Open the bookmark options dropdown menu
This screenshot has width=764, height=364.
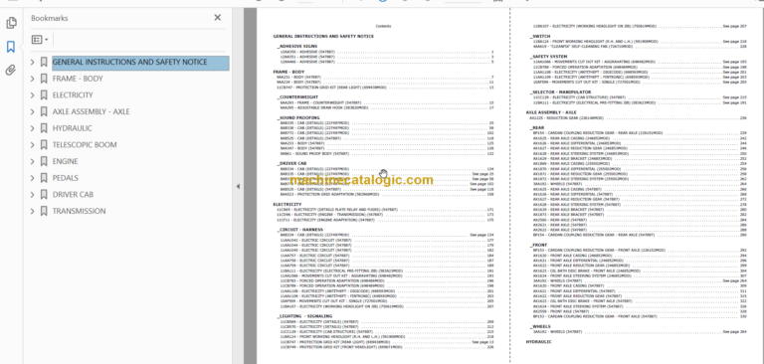click(40, 40)
